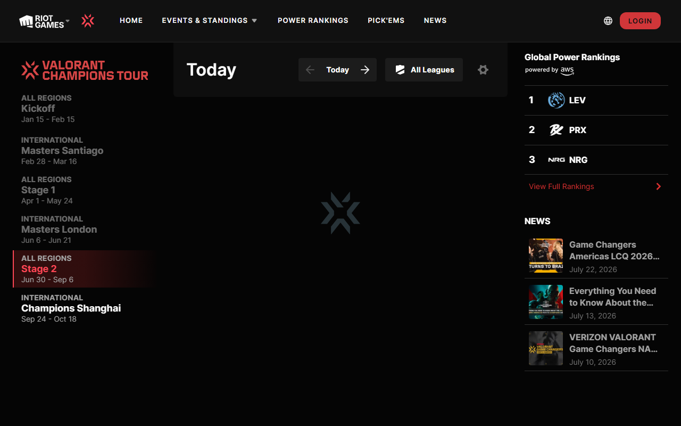
Task: Click the Valorant Champions Tour logo
Action: pyautogui.click(x=85, y=70)
